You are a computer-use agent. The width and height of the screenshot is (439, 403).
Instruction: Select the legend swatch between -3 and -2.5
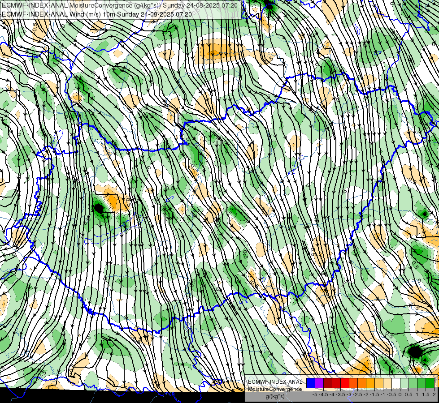[353, 383]
